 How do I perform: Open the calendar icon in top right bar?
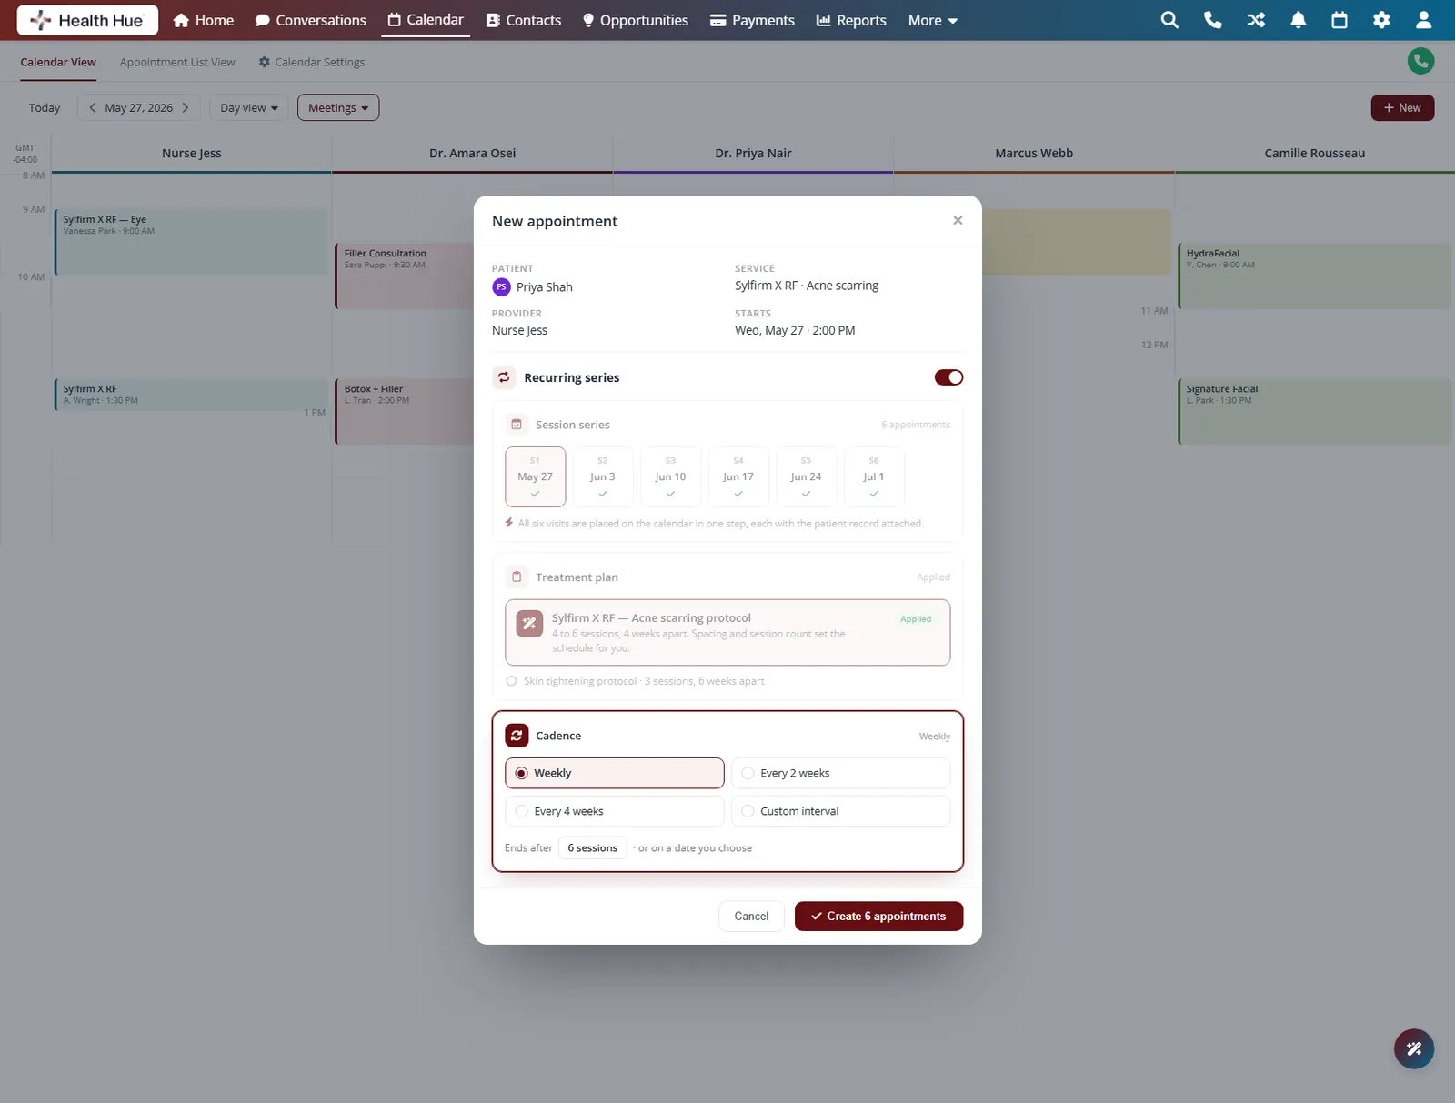[1340, 20]
